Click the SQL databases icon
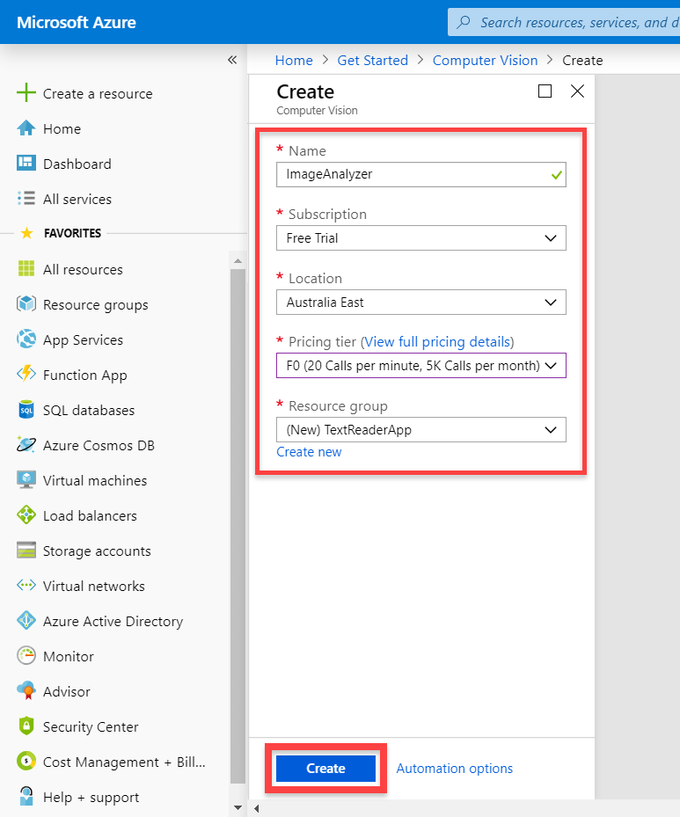Viewport: 680px width, 817px height. point(26,410)
